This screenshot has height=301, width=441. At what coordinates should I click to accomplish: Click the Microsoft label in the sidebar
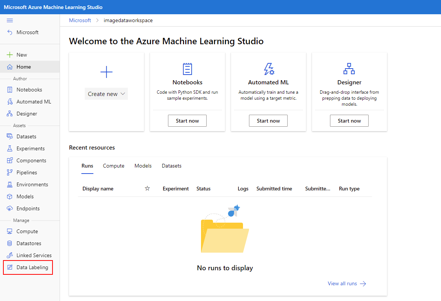pyautogui.click(x=27, y=32)
